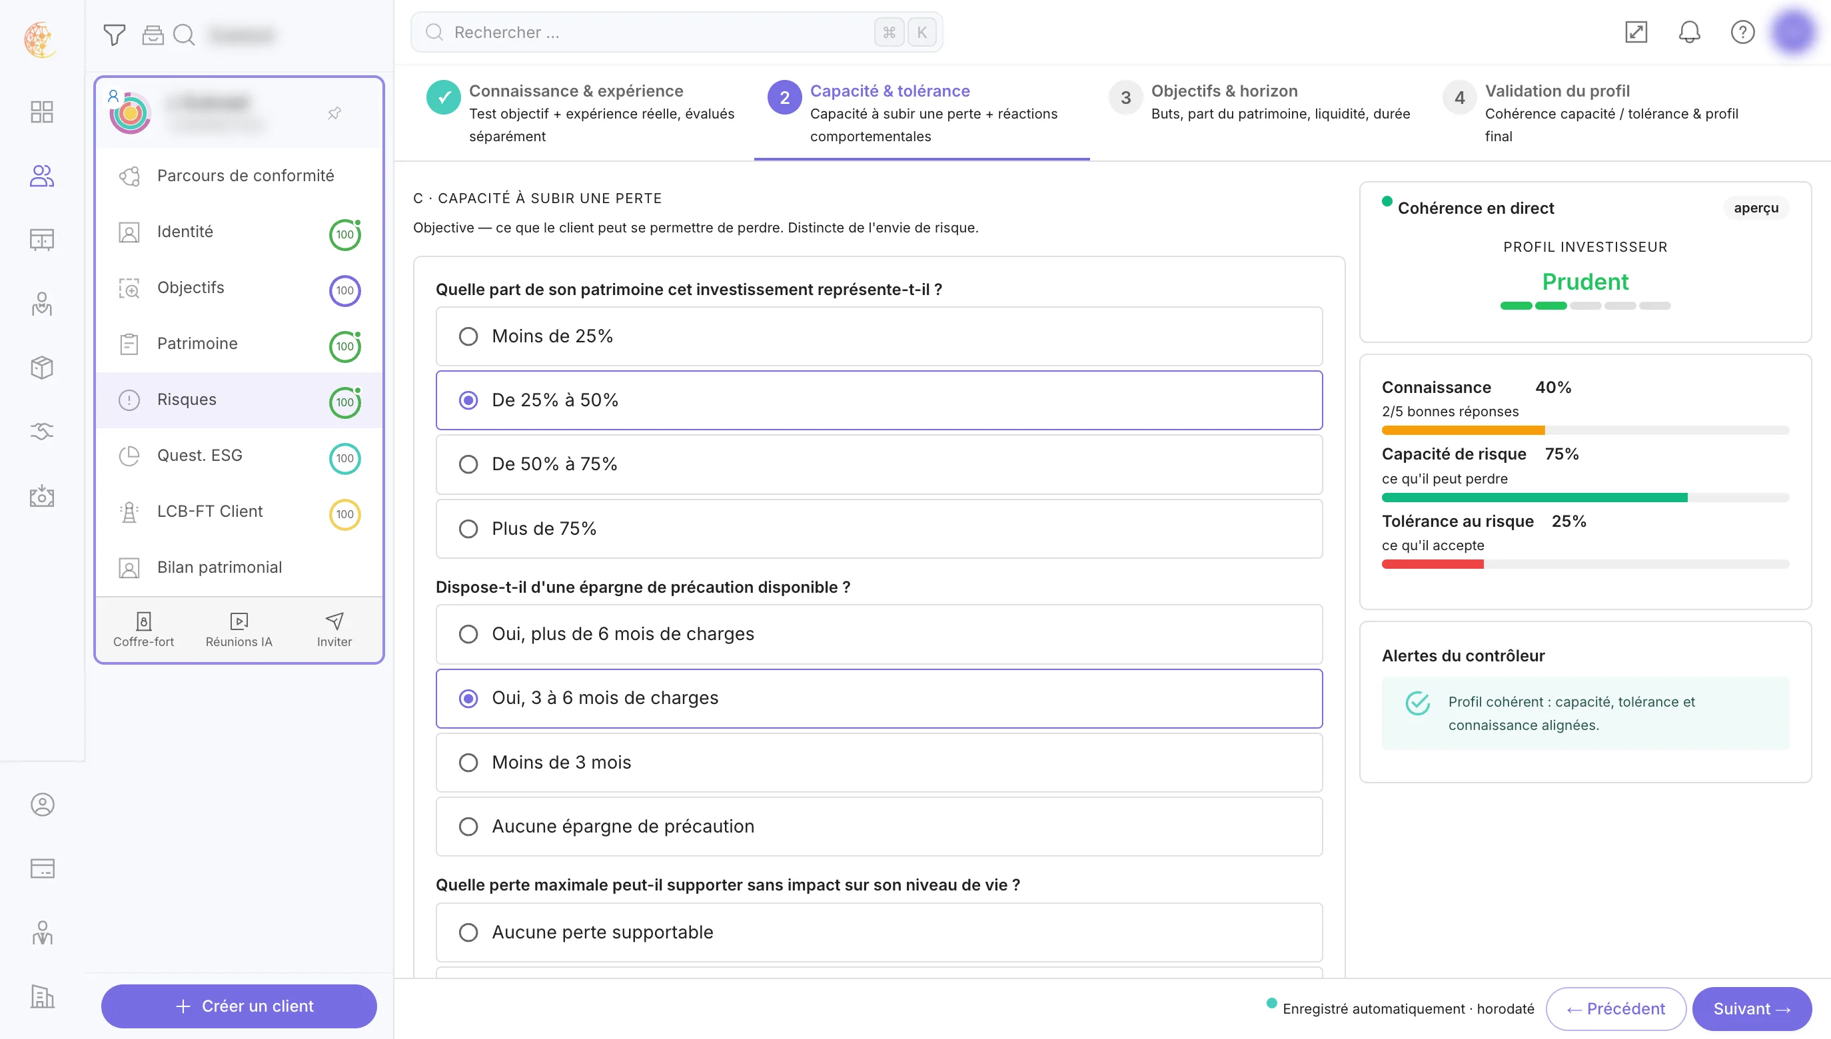
Task: Open clients section in left sidebar
Action: (x=41, y=176)
